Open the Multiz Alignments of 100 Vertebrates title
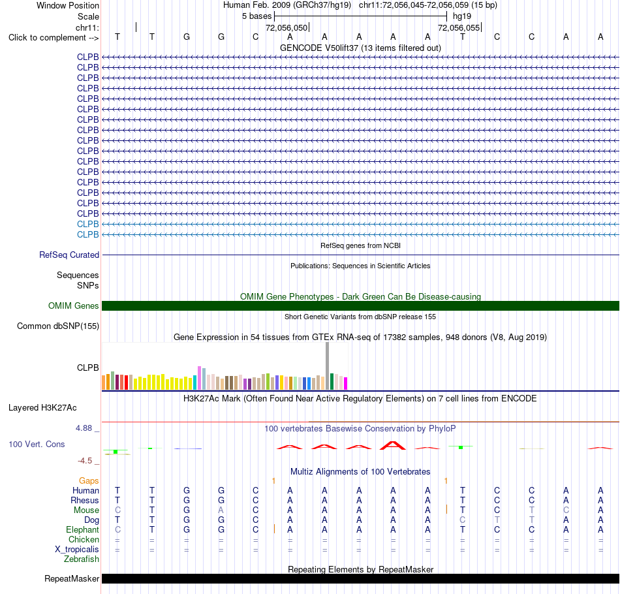620x594 pixels. tap(360, 472)
